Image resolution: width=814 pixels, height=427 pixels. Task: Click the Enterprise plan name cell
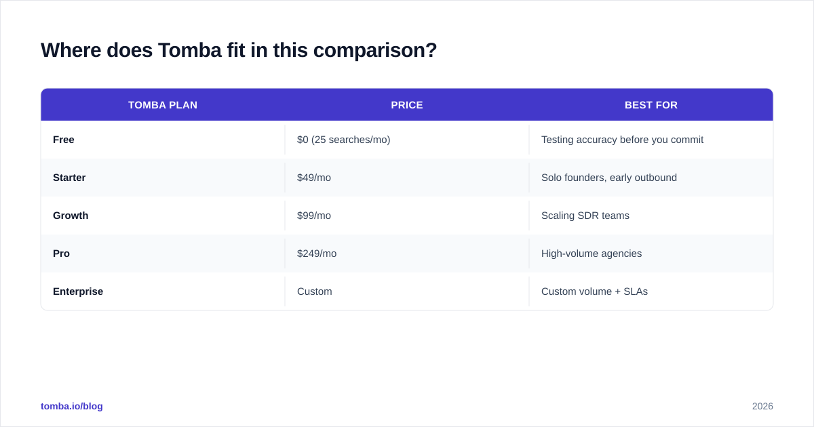point(163,291)
